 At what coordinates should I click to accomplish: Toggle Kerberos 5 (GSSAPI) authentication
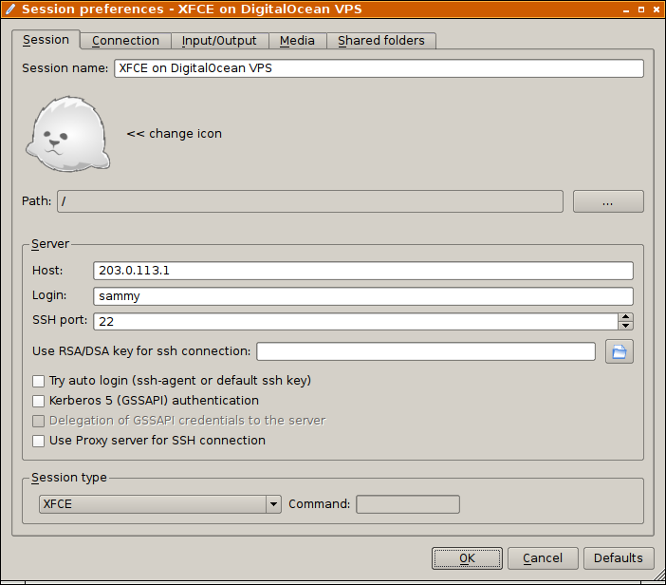[x=38, y=401]
